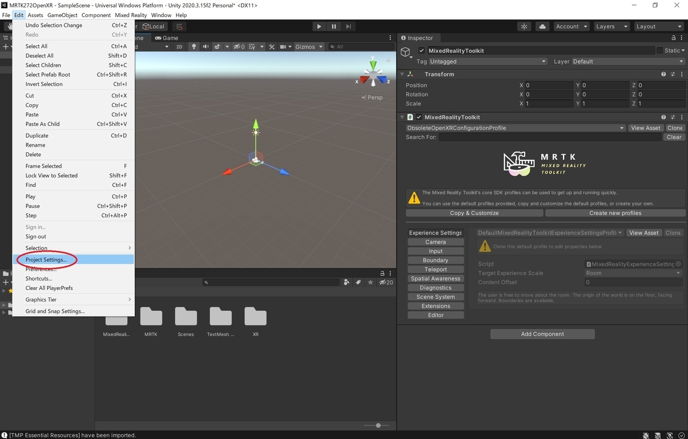Edit the MixedRealityToolkit name field
Screen dimensions: 688x439
541,51
